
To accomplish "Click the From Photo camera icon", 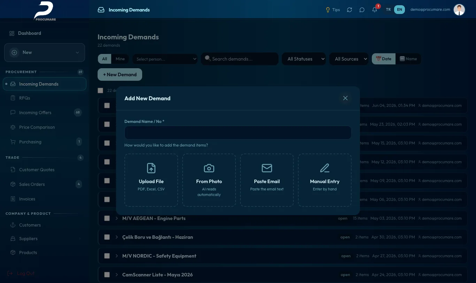I will (x=209, y=168).
